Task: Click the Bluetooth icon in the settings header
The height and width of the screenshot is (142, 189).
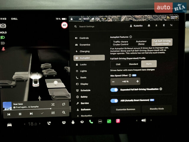Action: (x=164, y=25)
